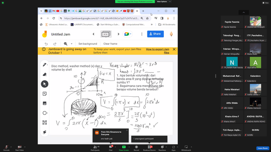Click Clear frame

pos(110,44)
